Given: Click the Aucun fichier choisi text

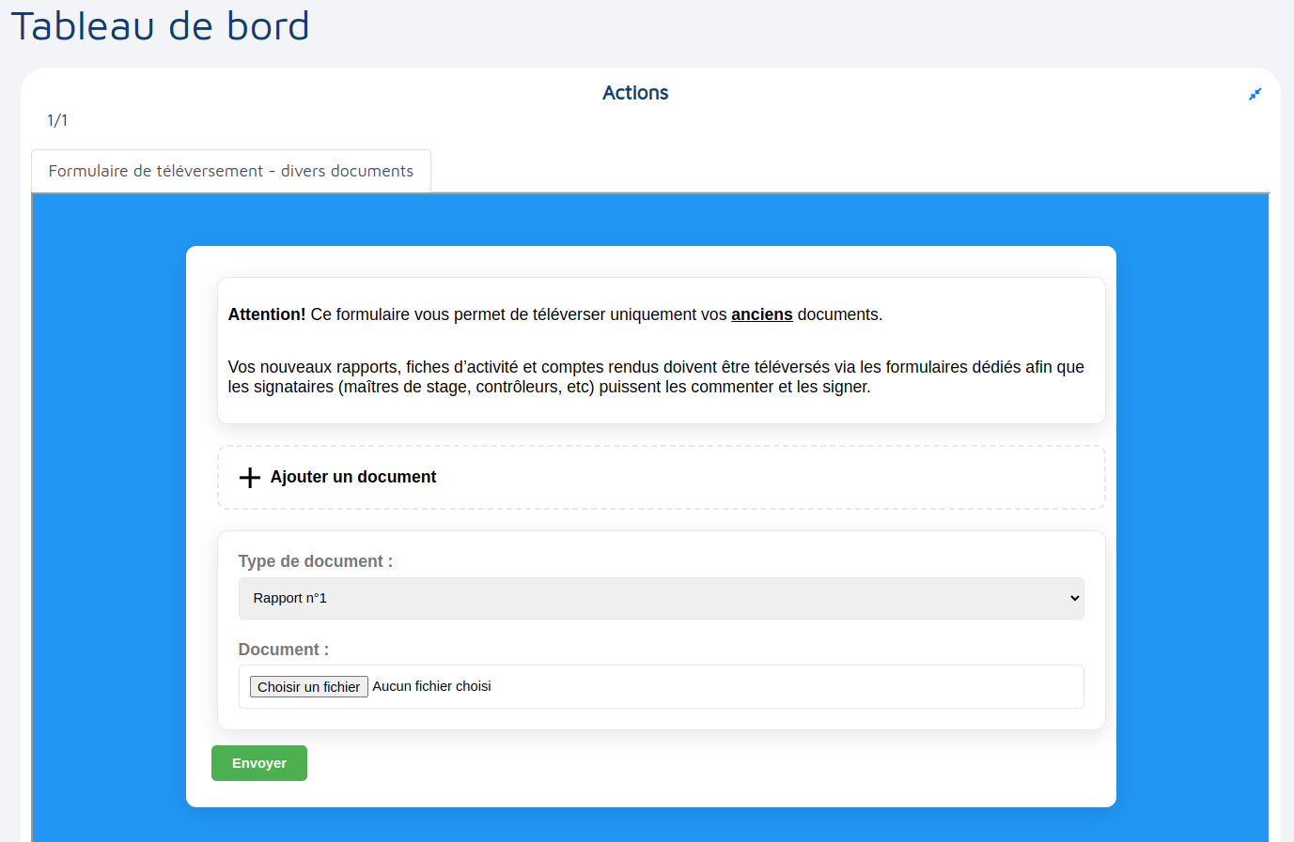Looking at the screenshot, I should point(431,686).
